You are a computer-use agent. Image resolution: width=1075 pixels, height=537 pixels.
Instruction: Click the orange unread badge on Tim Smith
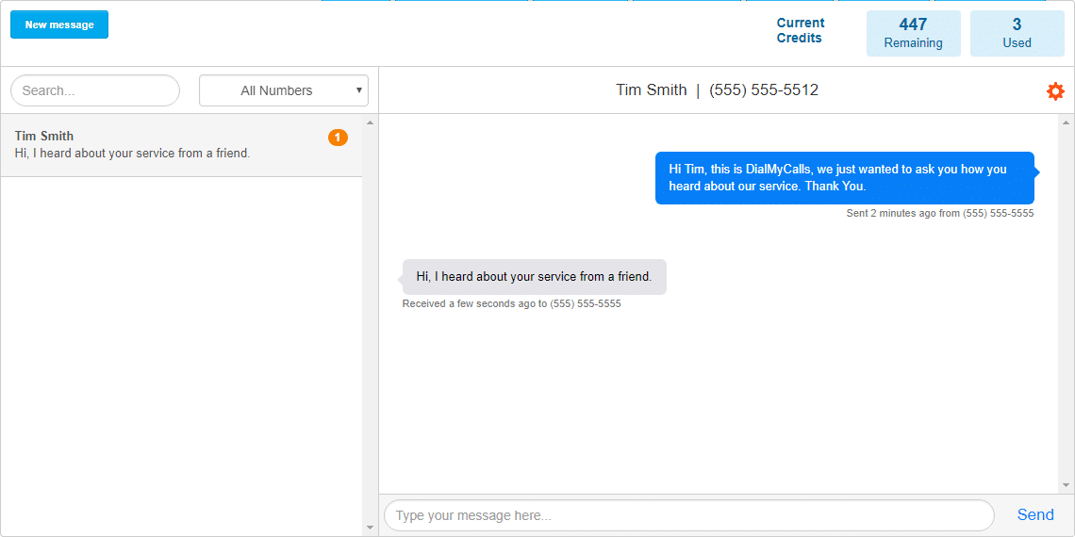[x=338, y=138]
